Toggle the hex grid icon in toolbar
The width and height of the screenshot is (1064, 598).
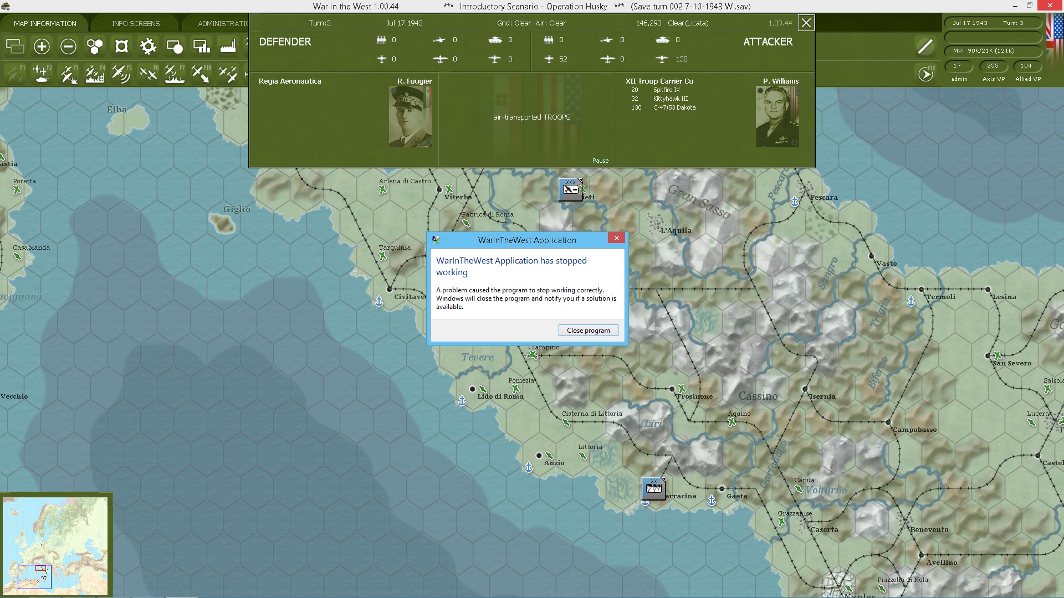pos(95,47)
